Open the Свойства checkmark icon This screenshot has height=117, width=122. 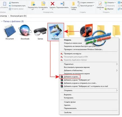[x=100, y=4]
